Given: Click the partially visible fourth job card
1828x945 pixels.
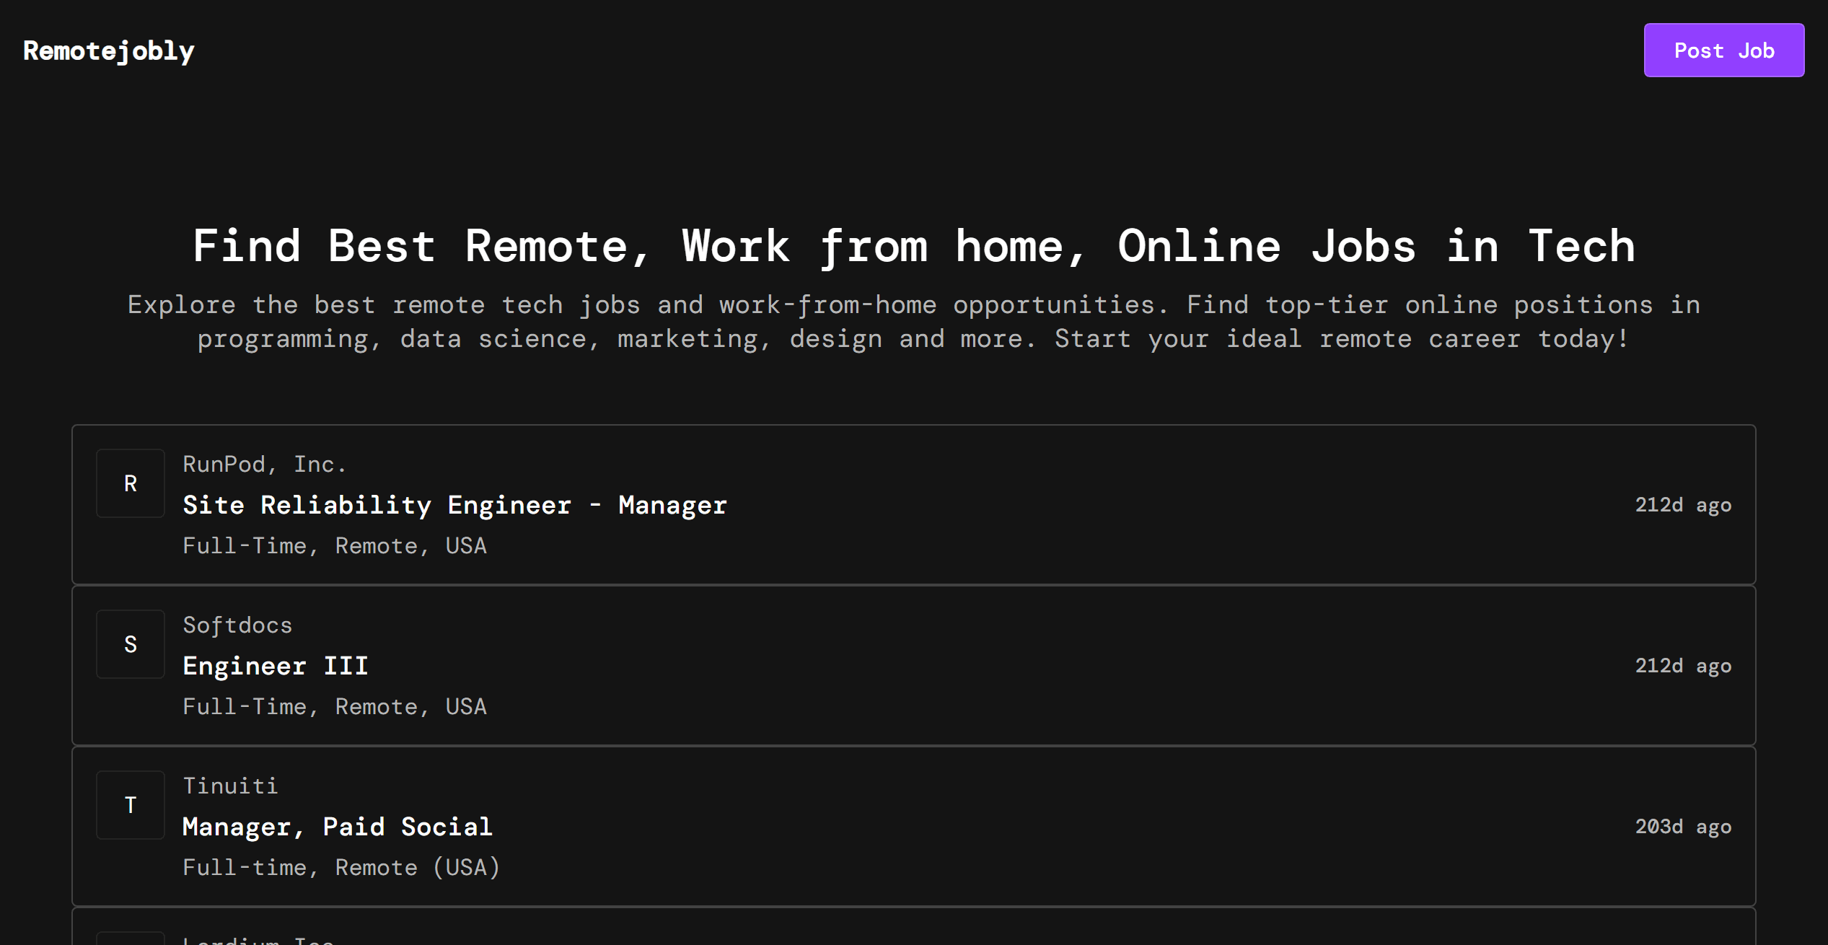Looking at the screenshot, I should coord(913,929).
